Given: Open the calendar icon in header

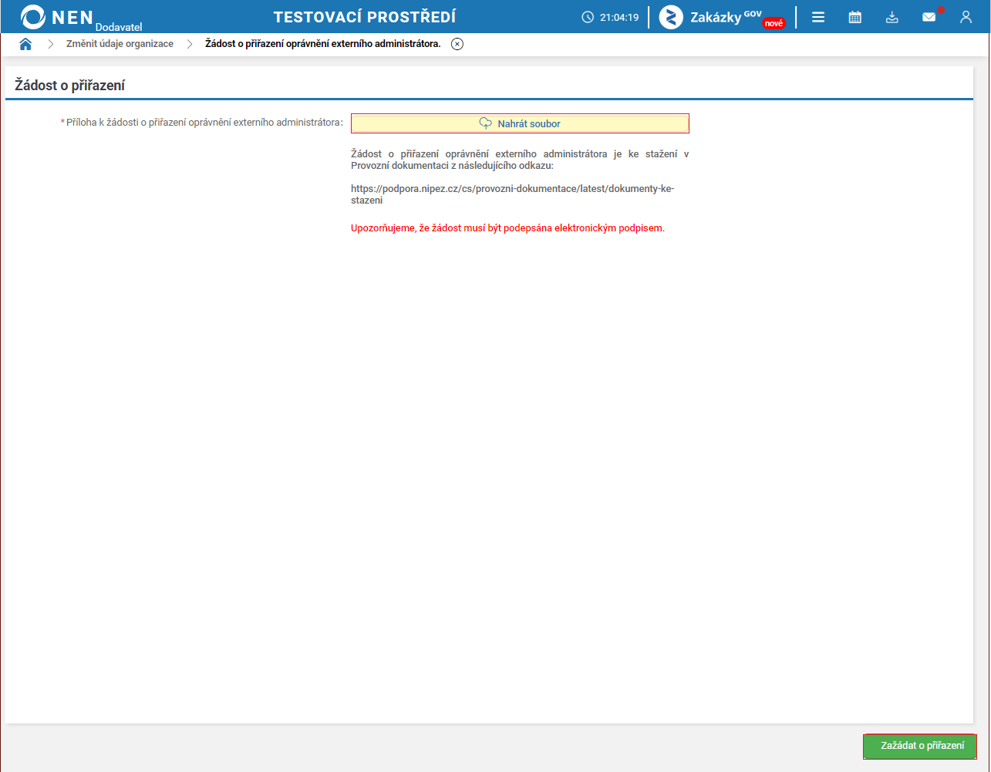Looking at the screenshot, I should [854, 17].
